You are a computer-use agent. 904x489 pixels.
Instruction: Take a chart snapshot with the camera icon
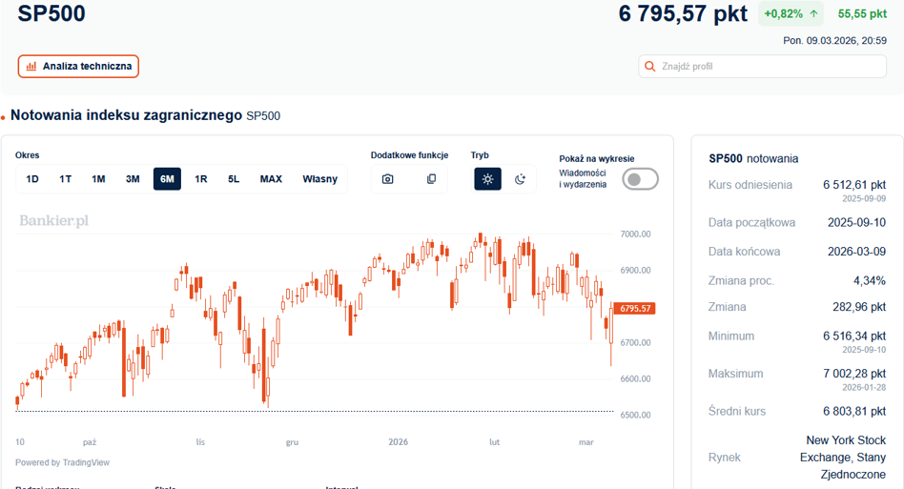388,179
